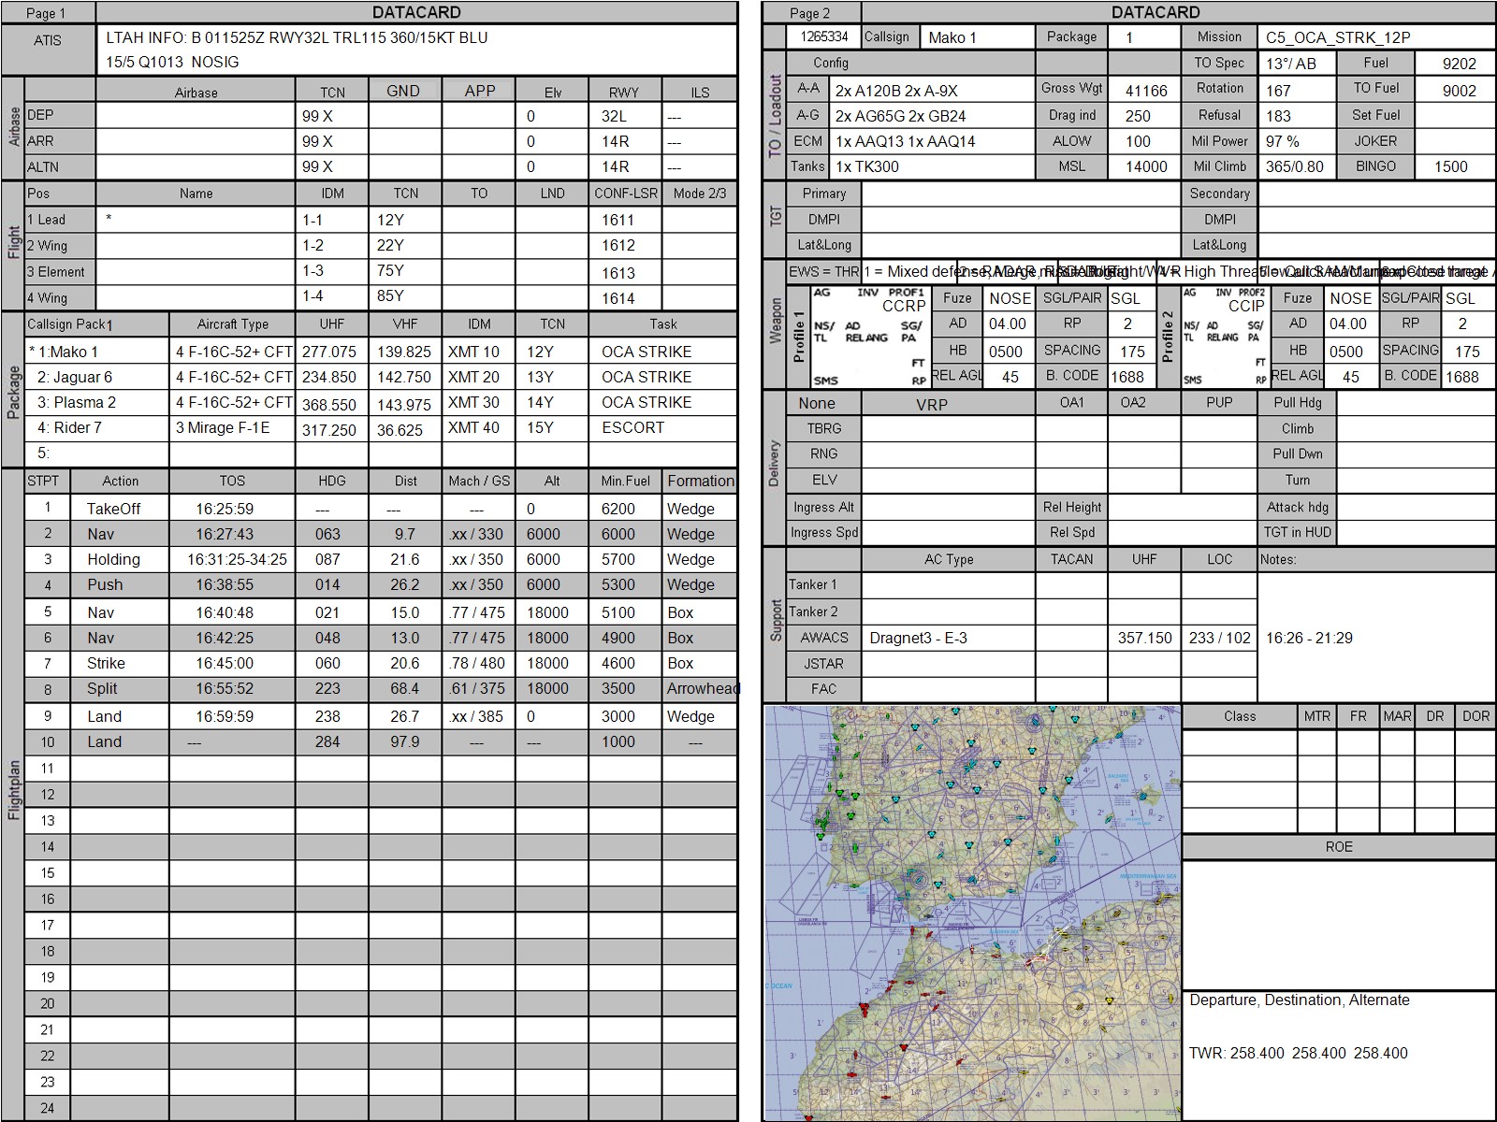Image resolution: width=1497 pixels, height=1122 pixels.
Task: Click the 'Arrowhead' formation cell
Action: pyautogui.click(x=703, y=689)
